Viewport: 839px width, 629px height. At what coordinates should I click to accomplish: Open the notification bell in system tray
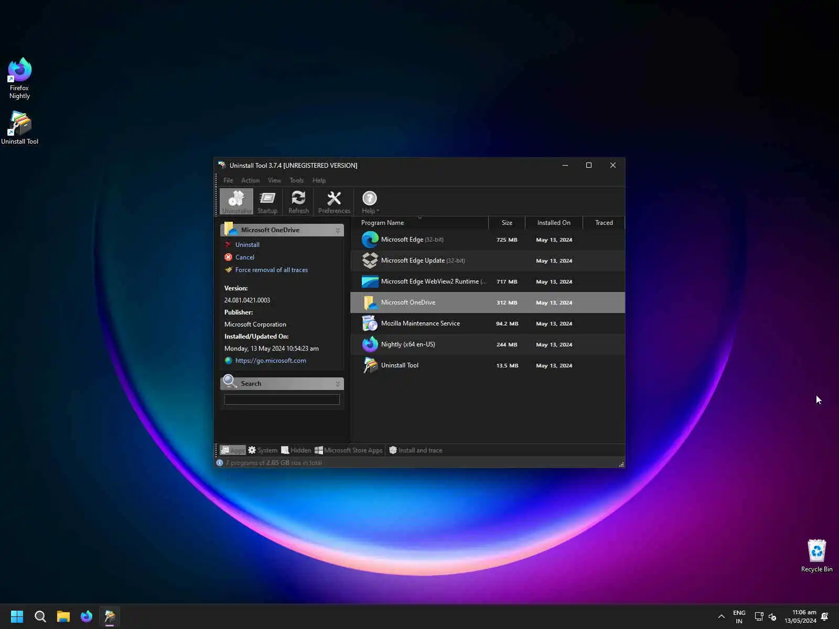[x=825, y=616]
